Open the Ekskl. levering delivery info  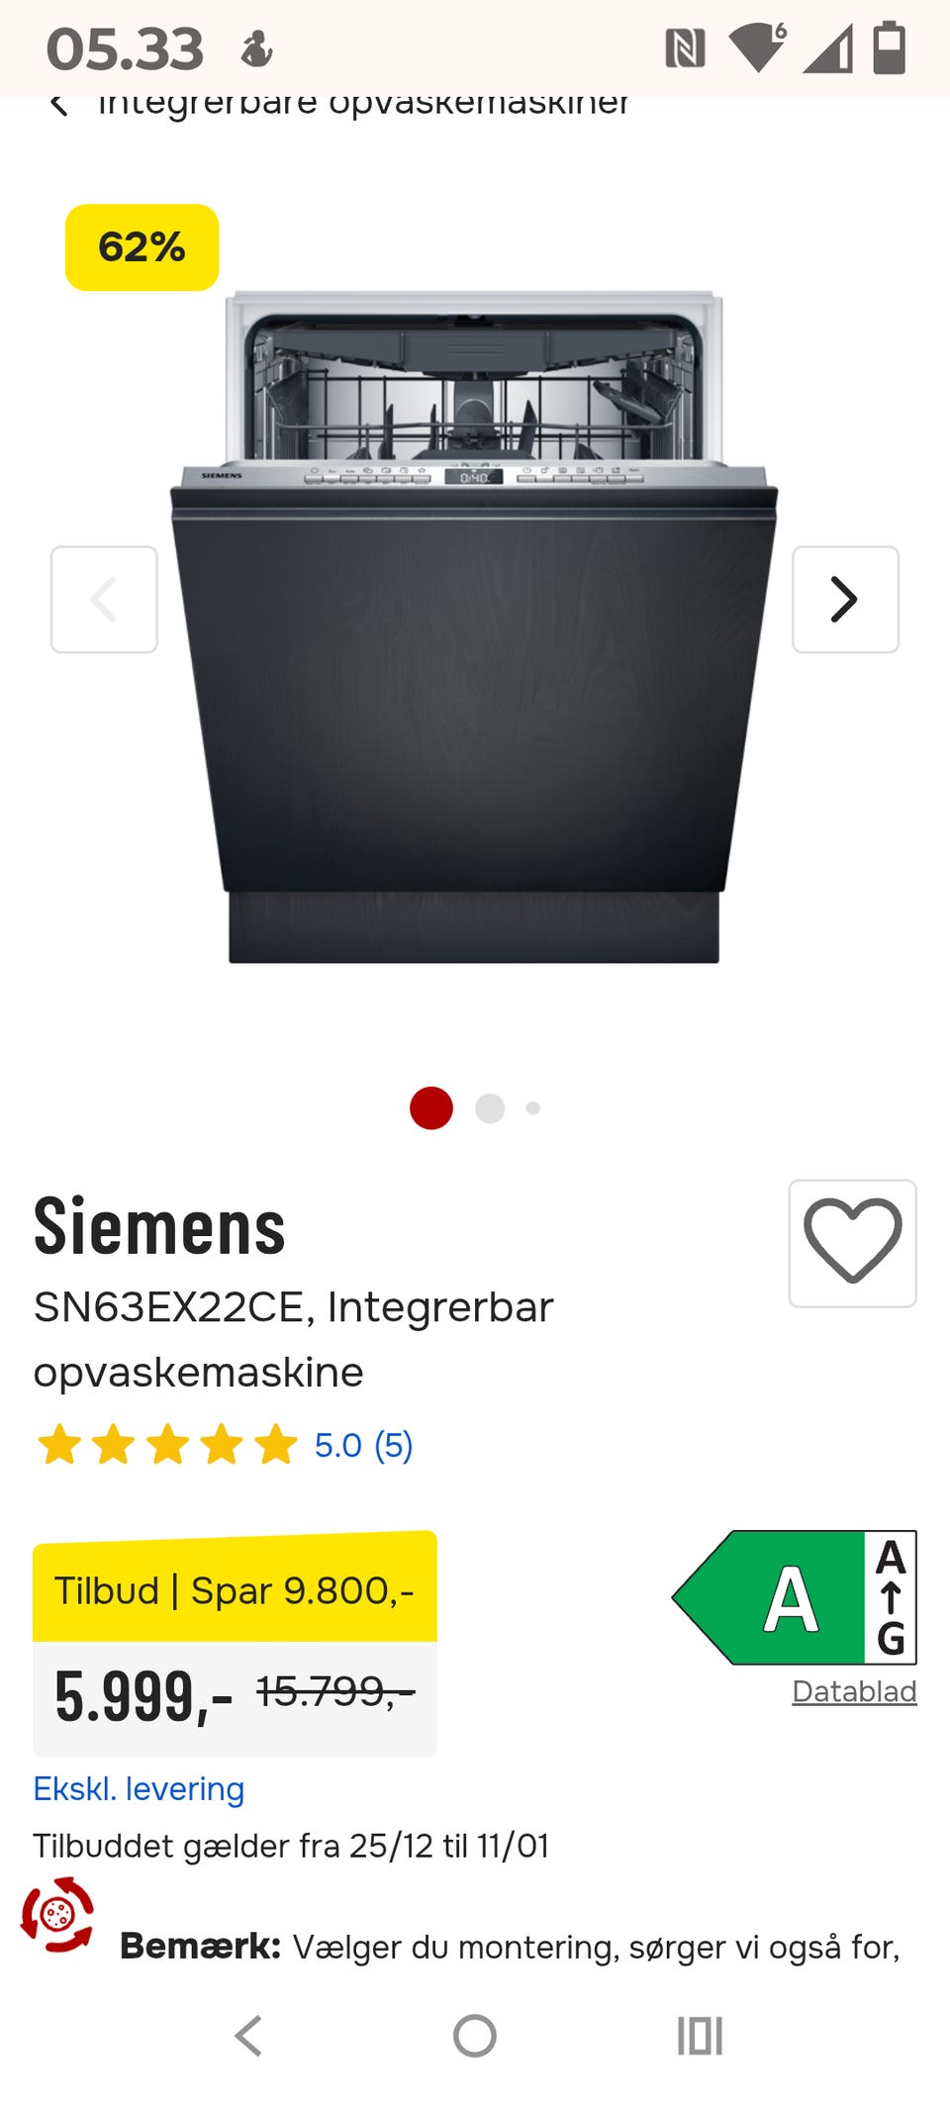[139, 1788]
